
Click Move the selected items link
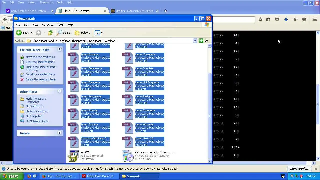40,57
